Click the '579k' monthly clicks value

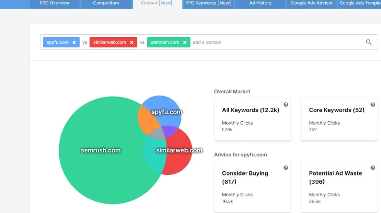click(x=227, y=129)
